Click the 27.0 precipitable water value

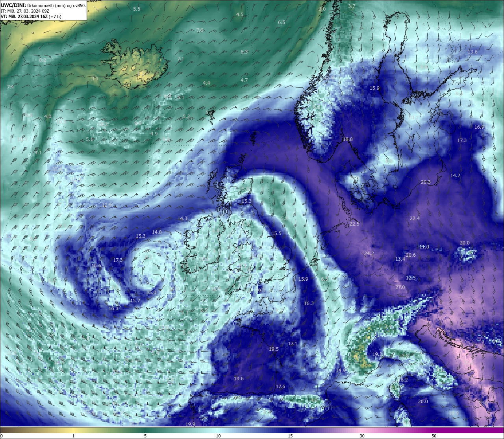pyautogui.click(x=400, y=287)
